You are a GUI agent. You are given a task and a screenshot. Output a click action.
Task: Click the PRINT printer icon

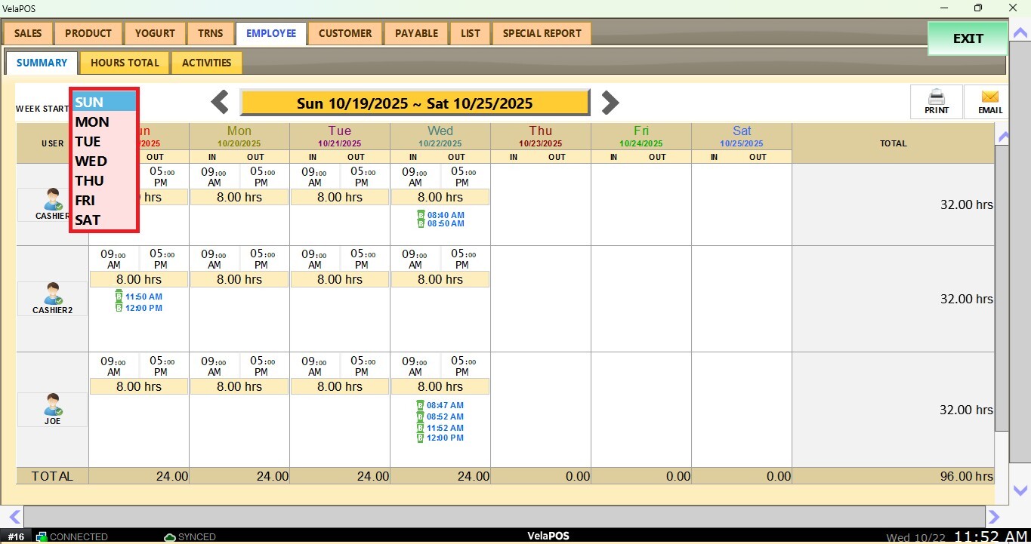pos(937,97)
